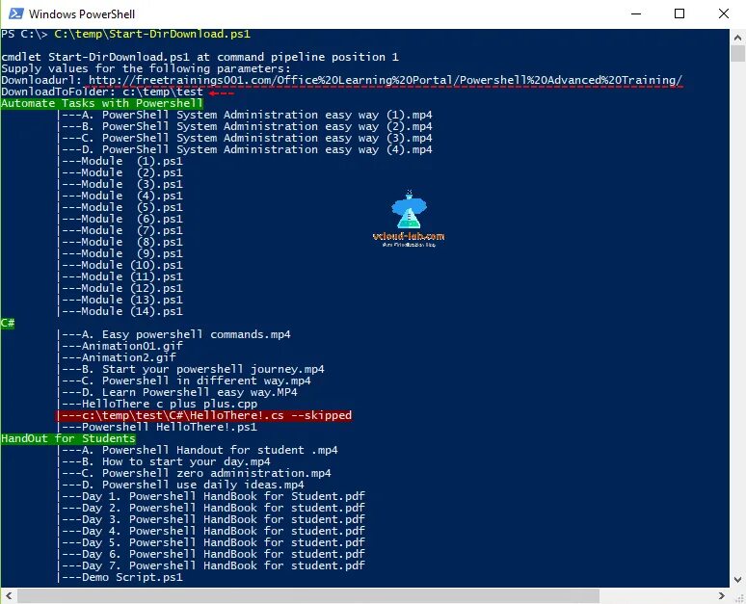Click the 'Module (10).ps1' line
The width and height of the screenshot is (746, 604).
tap(132, 265)
